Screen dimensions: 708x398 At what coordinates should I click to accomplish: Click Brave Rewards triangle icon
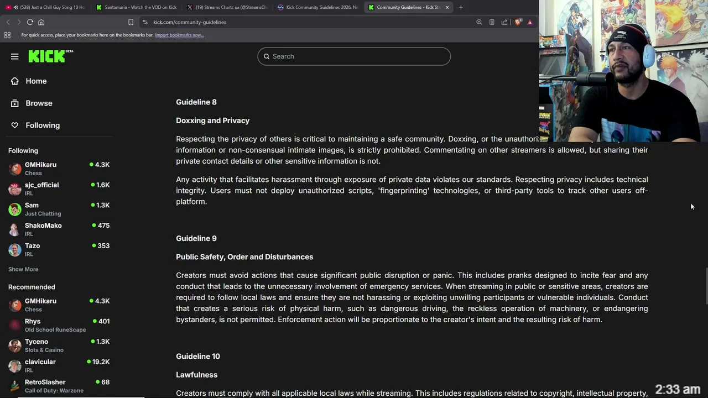530,22
